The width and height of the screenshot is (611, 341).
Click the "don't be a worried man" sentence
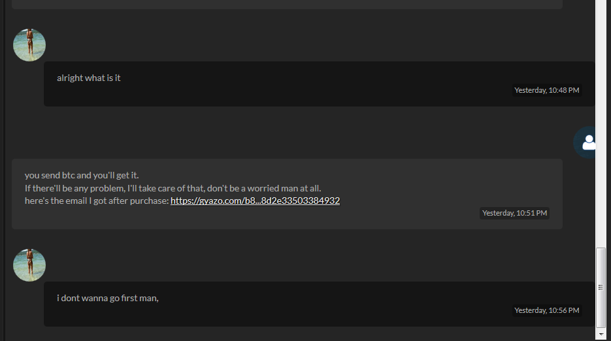(x=264, y=188)
